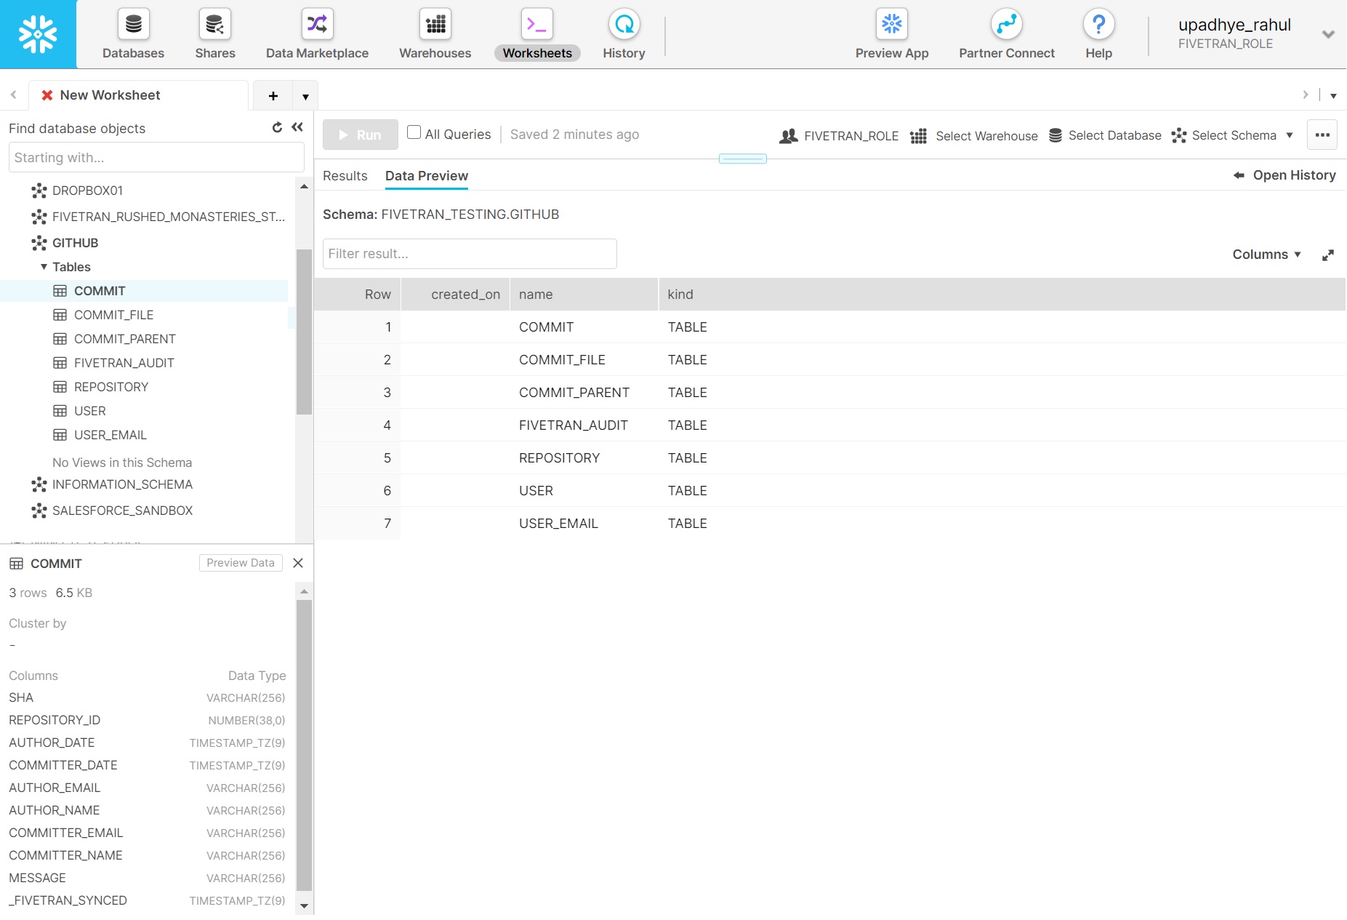
Task: Switch to the Data Preview tab
Action: [x=427, y=176]
